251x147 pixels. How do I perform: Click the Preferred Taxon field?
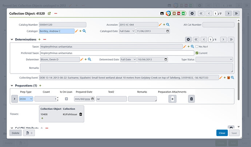[117, 53]
